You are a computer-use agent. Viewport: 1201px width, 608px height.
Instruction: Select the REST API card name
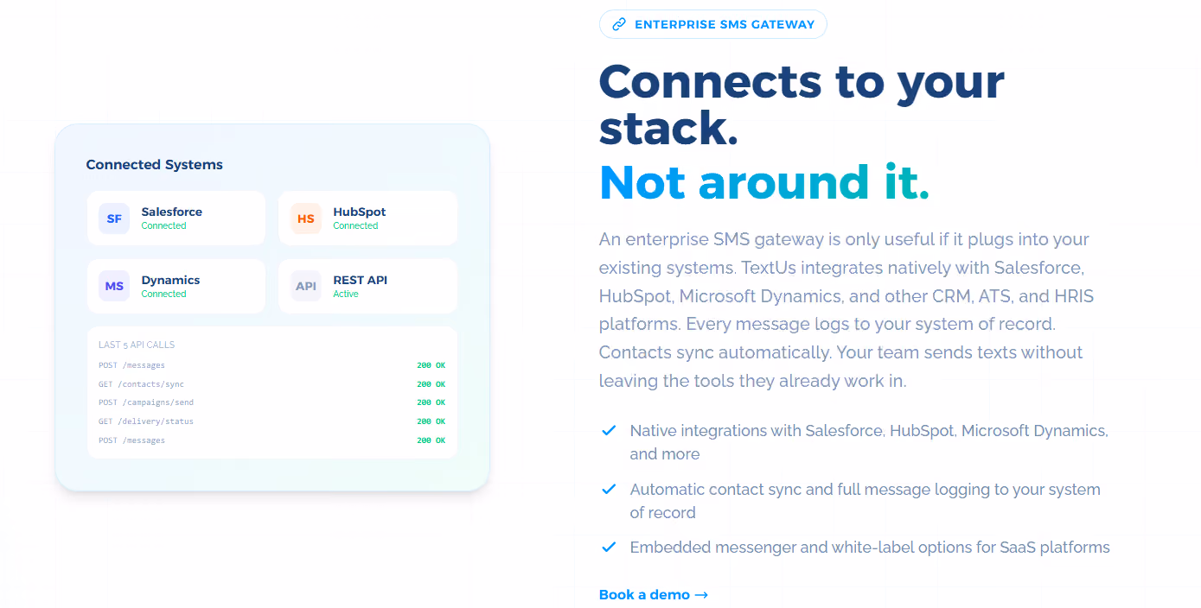360,280
